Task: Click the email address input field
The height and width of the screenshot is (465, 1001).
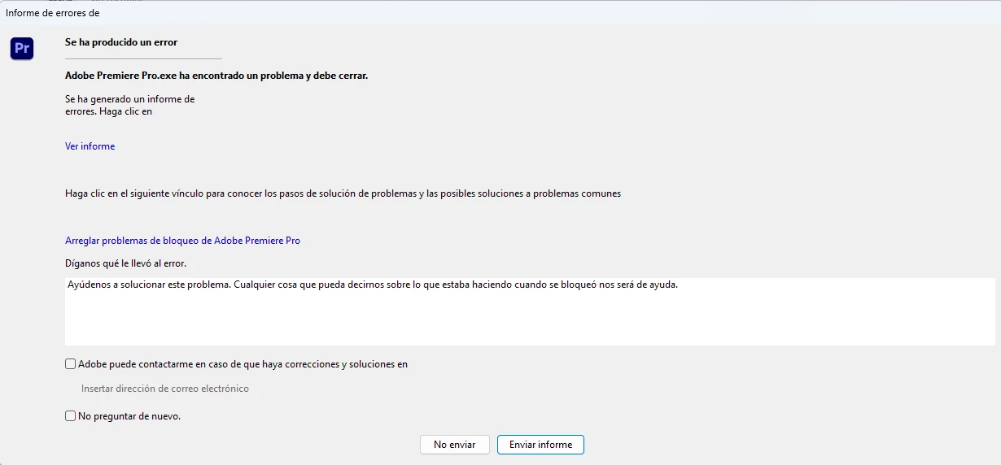Action: pos(165,389)
